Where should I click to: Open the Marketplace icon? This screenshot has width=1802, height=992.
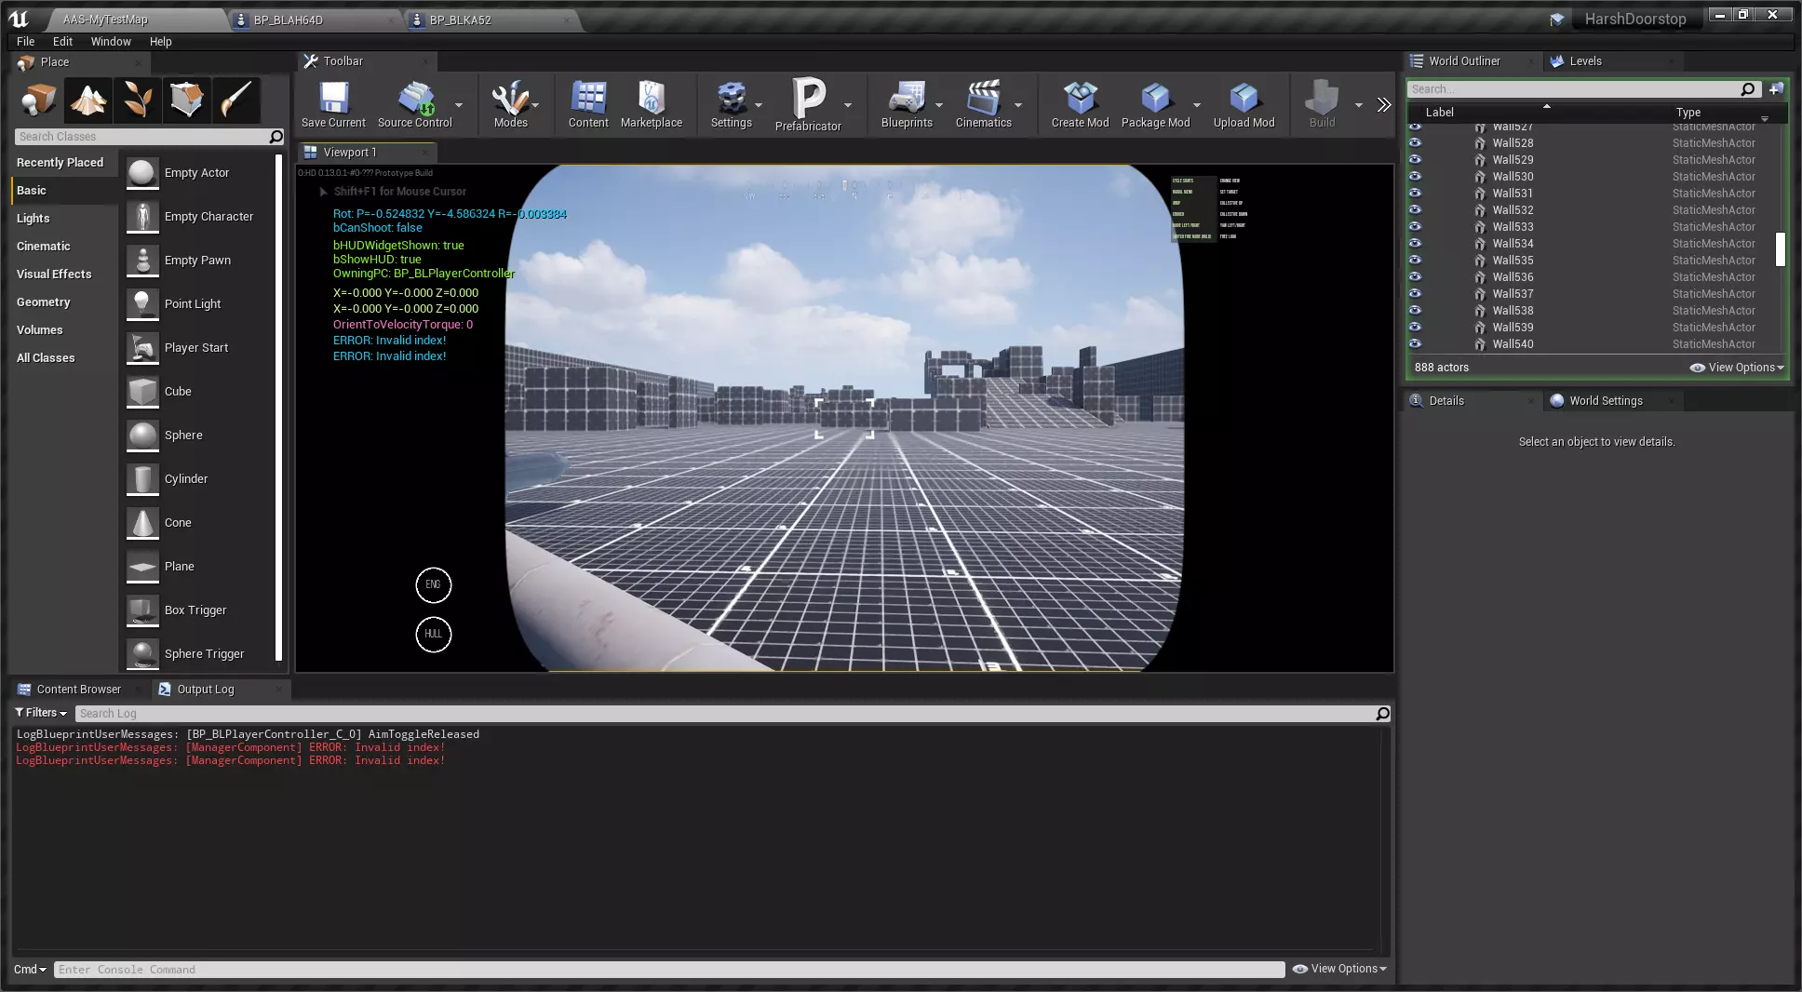point(651,103)
